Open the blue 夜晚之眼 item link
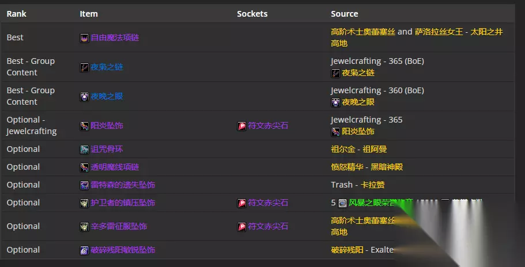The height and width of the screenshot is (267, 525). click(107, 96)
